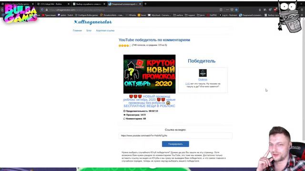This screenshot has width=305, height=171.
Task: Close the active Рандомный комментарий tab
Action: (140, 4)
